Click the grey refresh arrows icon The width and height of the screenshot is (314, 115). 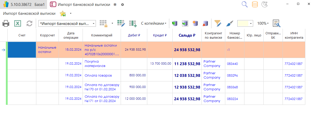coord(29,24)
